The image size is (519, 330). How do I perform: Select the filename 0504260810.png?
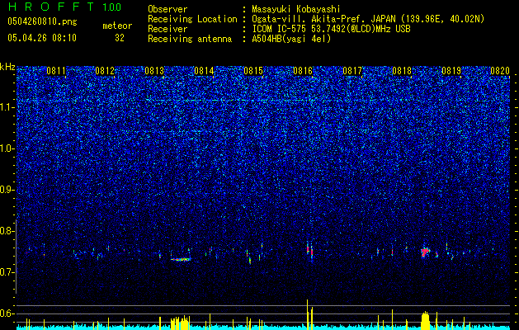(x=42, y=22)
